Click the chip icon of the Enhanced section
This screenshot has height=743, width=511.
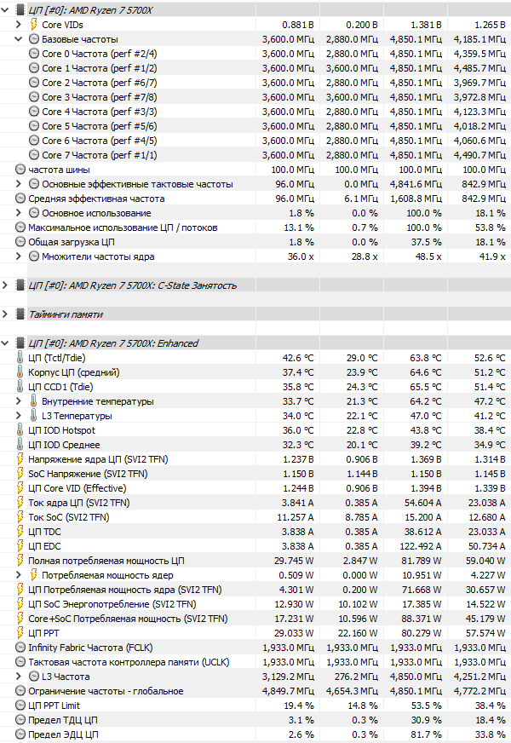pyautogui.click(x=20, y=343)
